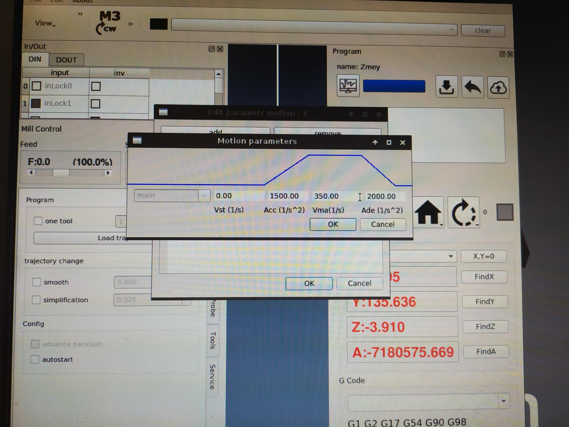The height and width of the screenshot is (427, 569).
Task: Open the program monitor graph icon
Action: pyautogui.click(x=348, y=86)
